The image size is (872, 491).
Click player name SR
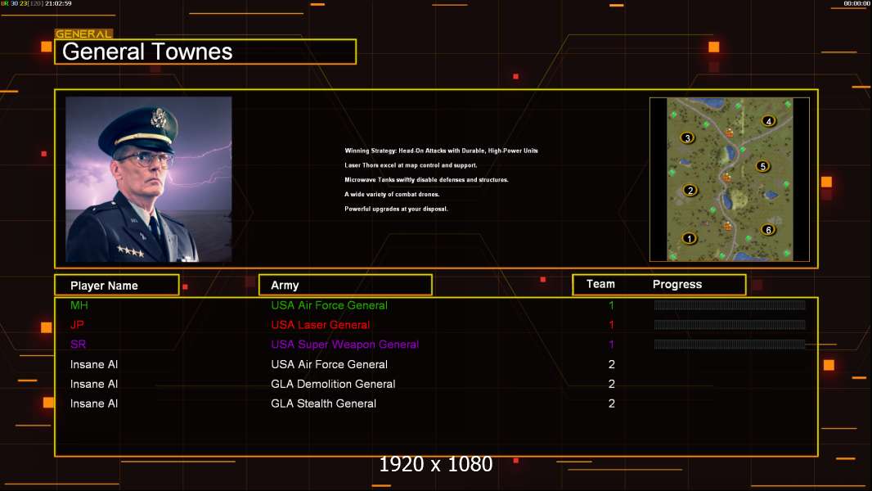click(x=78, y=345)
